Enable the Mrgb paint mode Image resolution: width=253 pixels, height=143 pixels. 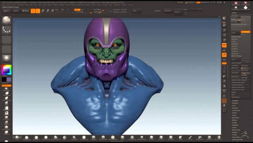[57, 10]
